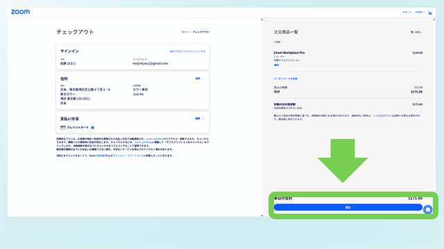Screen dimensions: 444x249
Task: Click the Zoom Workplace Pro product name
Action: [x=289, y=53]
